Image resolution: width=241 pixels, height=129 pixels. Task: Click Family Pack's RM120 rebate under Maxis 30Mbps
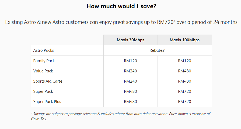[x=131, y=61]
